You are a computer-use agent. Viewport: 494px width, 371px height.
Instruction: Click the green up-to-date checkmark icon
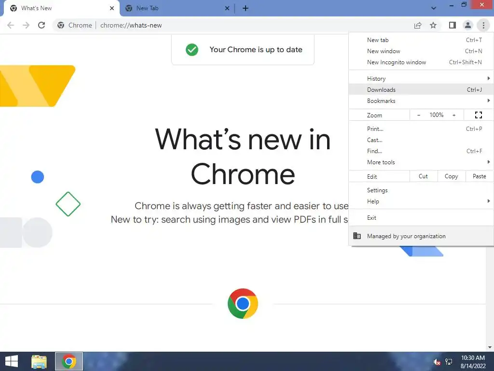[192, 50]
